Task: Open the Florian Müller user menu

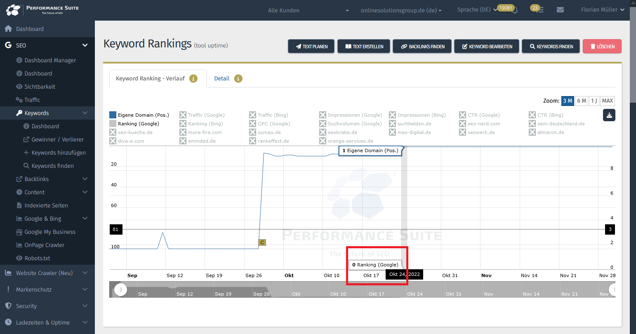Action: click(603, 9)
